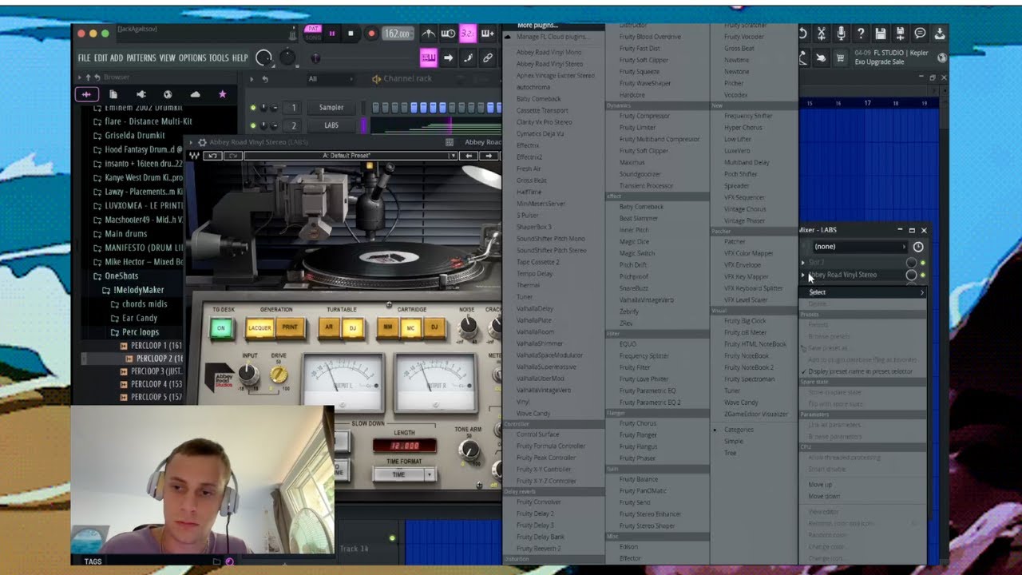Open the Time Format TIME dropdown
Image resolution: width=1022 pixels, height=575 pixels.
pyautogui.click(x=403, y=474)
